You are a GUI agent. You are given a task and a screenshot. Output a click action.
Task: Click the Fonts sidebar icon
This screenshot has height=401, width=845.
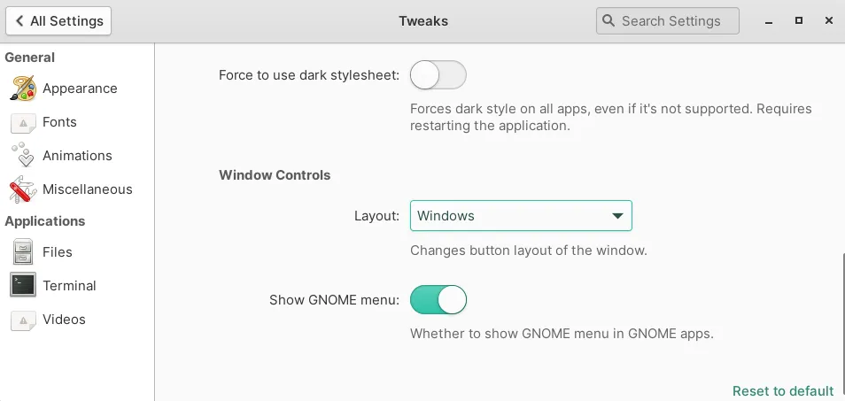[x=23, y=122]
